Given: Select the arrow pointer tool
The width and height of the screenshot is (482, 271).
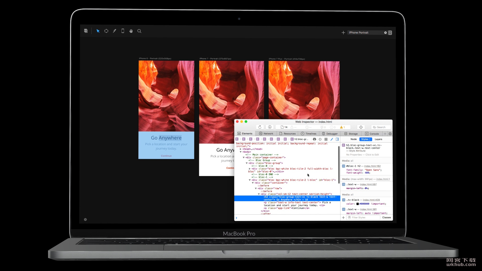Looking at the screenshot, I should click(x=98, y=31).
